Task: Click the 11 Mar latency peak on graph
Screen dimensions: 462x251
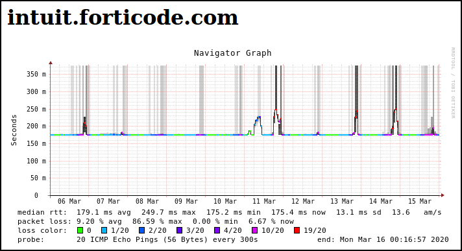Action: click(276, 110)
